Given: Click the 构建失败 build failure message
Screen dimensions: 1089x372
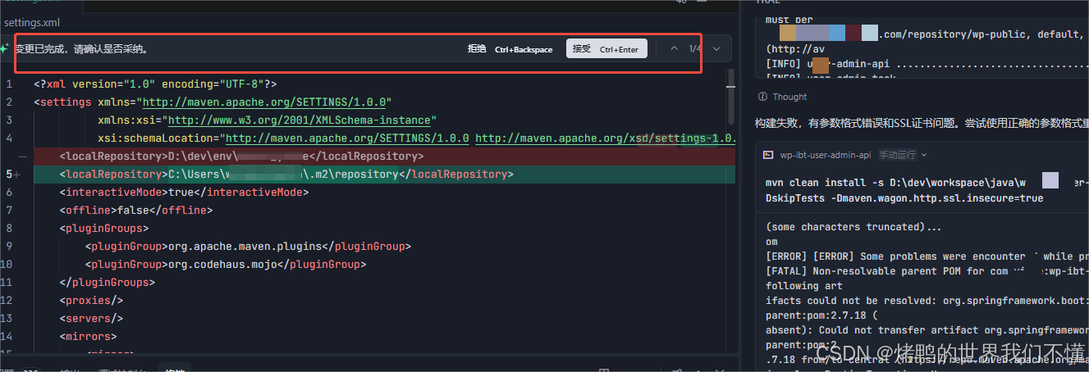Looking at the screenshot, I should 922,123.
